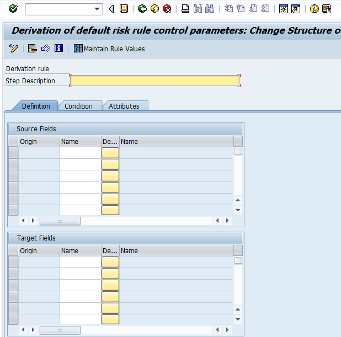Open Help with the question mark icon
Image resolution: width=341 pixels, height=337 pixels.
click(x=314, y=9)
